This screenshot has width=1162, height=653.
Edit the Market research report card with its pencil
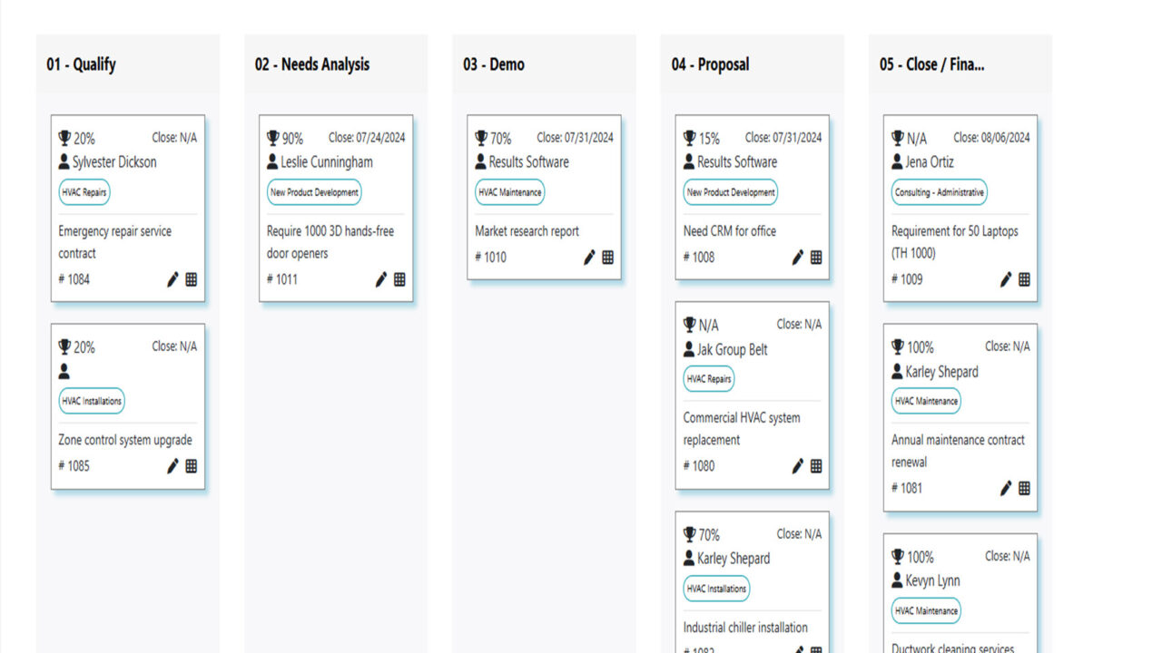click(x=589, y=258)
